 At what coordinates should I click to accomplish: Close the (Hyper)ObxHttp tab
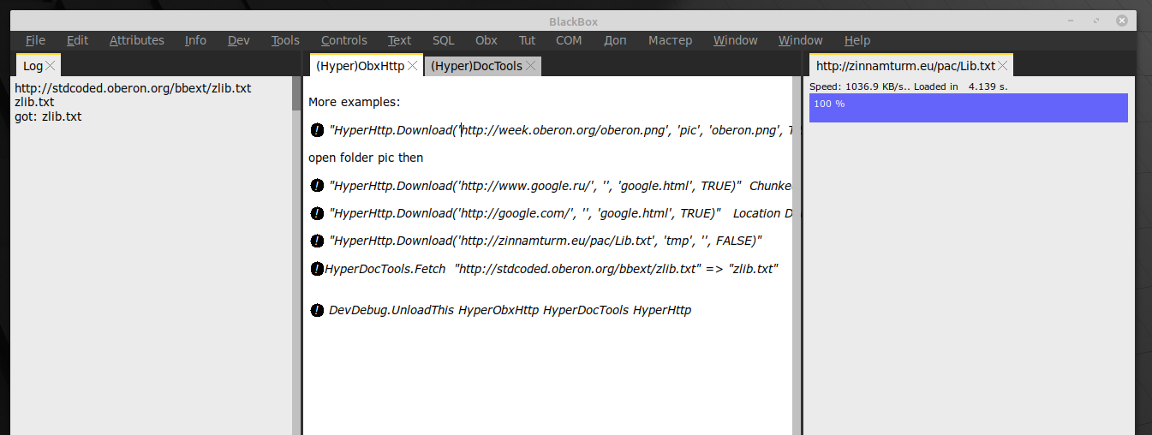[x=412, y=66]
